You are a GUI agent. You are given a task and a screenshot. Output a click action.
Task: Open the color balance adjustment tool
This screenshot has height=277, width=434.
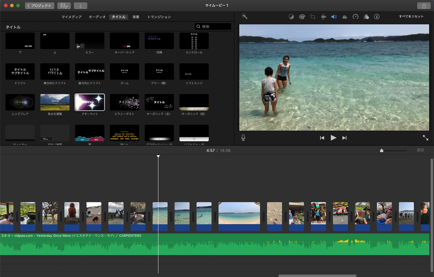291,17
